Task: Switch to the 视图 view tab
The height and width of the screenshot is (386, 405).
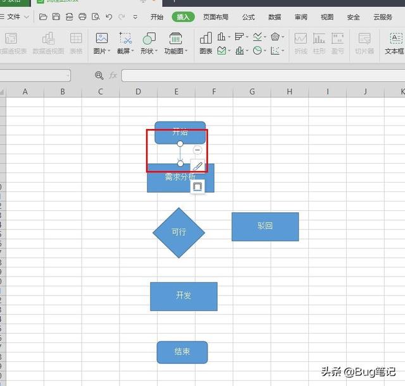Action: pos(327,17)
